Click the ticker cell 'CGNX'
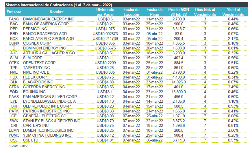Image resolution: width=252 pixels, height=153 pixels. coord(14,43)
